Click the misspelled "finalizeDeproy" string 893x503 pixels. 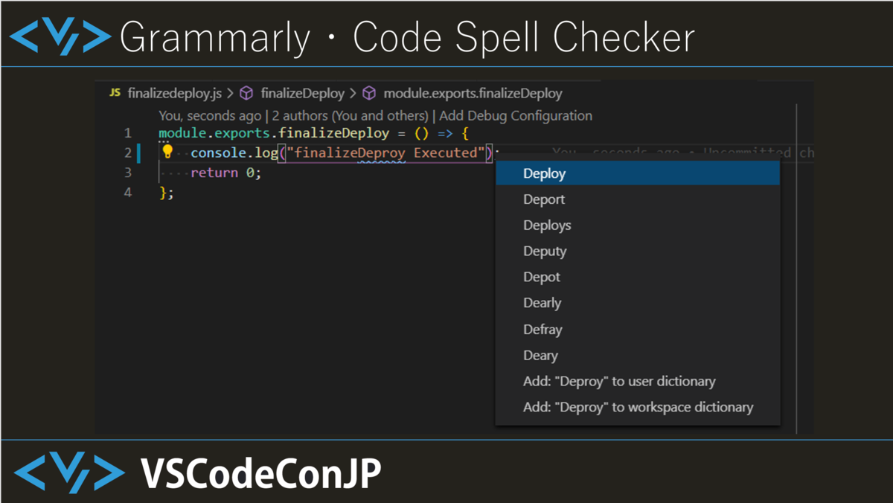[x=351, y=153]
